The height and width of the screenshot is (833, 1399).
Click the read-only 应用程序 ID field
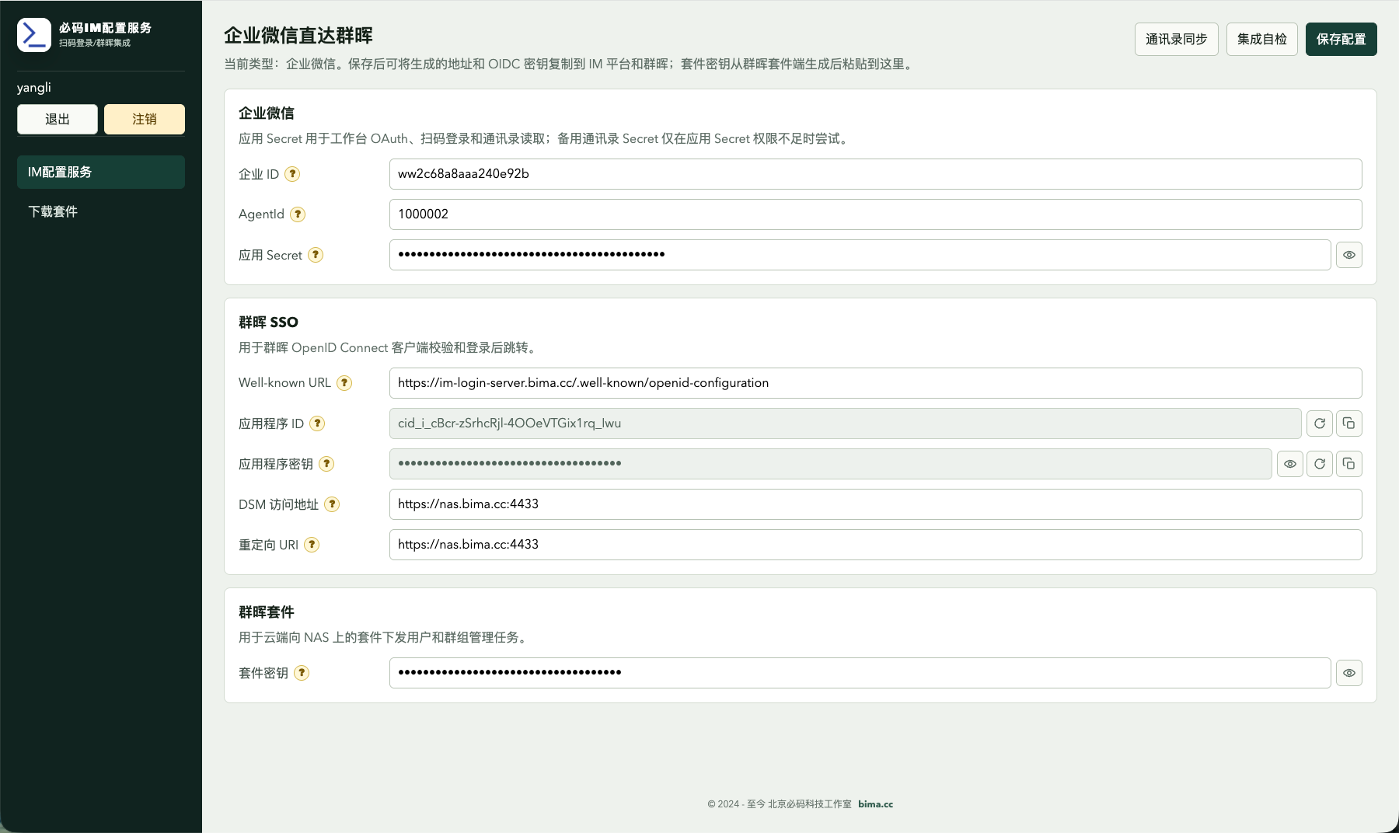tap(846, 423)
